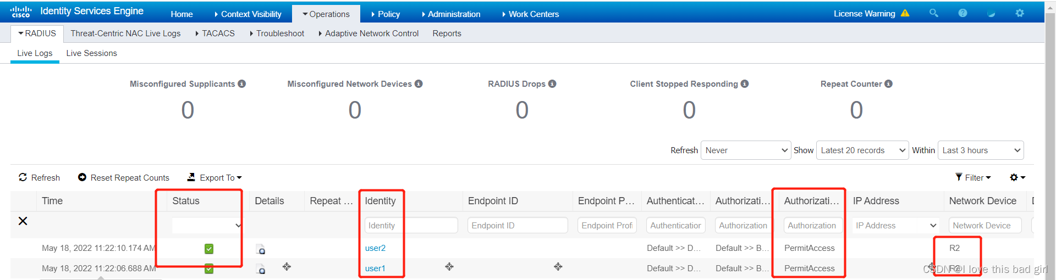This screenshot has height=280, width=1056.
Task: Sort by the IP Address column header
Action: click(876, 201)
